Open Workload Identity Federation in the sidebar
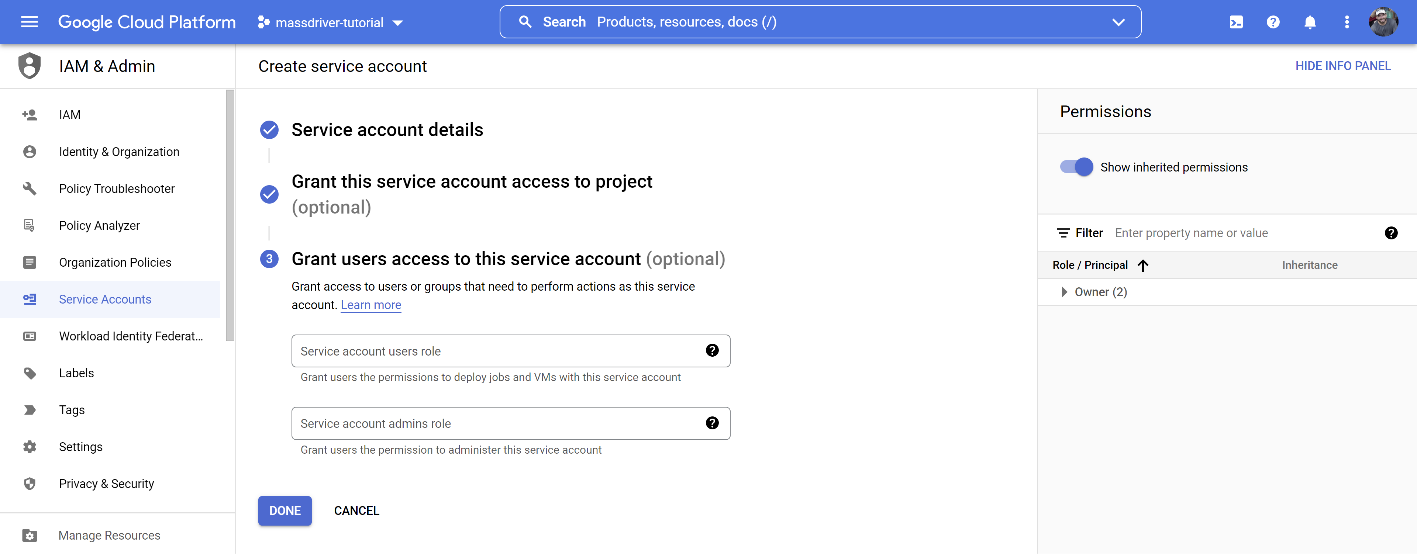 pos(110,336)
